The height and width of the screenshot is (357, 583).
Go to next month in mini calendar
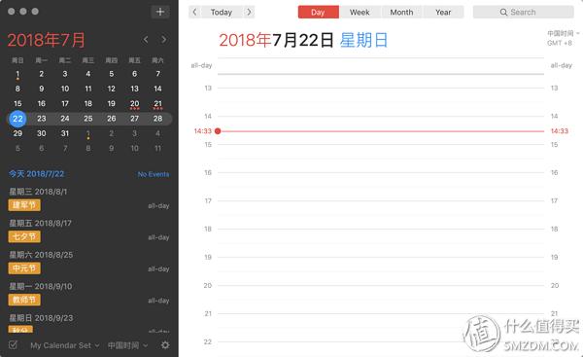[163, 40]
